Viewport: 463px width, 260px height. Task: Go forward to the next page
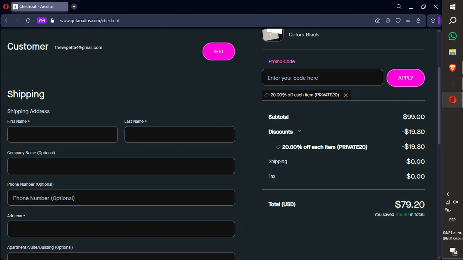pos(17,21)
